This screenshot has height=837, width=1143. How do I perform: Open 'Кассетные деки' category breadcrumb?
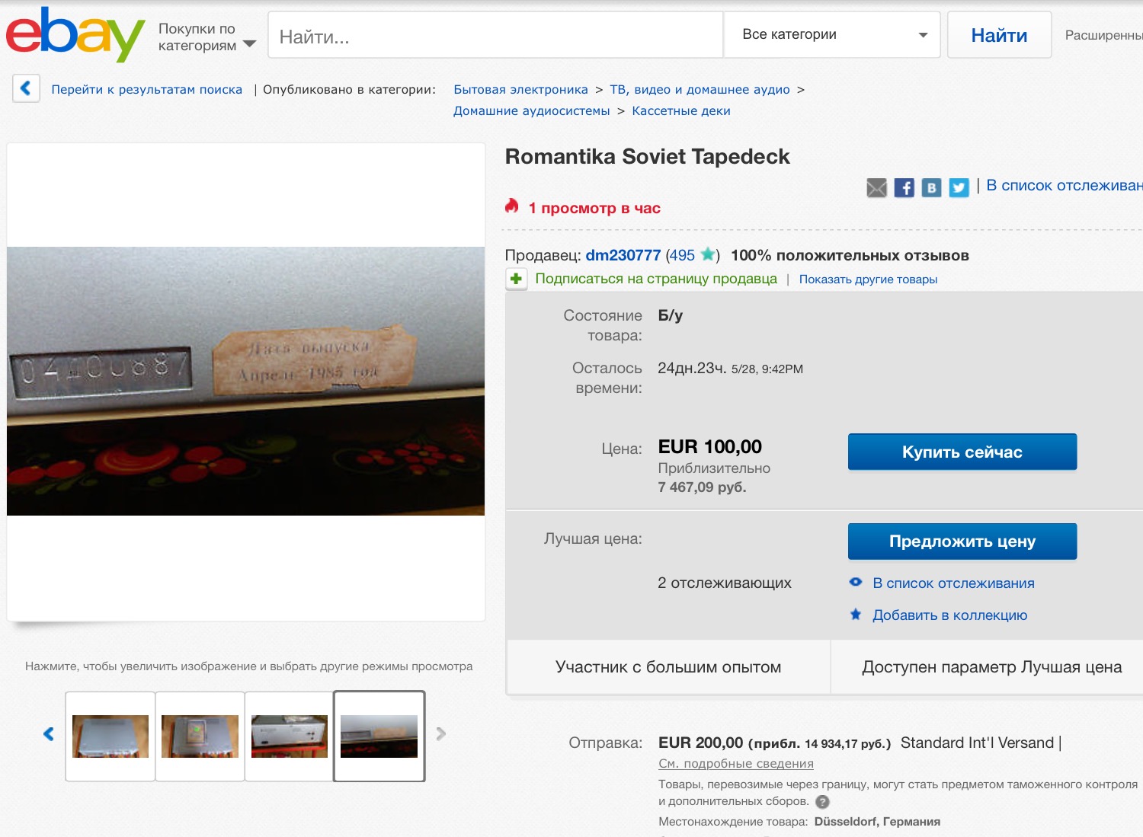point(681,111)
